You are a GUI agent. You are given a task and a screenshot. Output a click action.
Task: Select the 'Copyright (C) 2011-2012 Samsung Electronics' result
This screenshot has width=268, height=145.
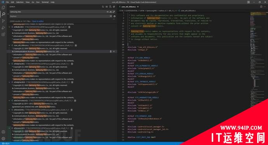click(35, 104)
